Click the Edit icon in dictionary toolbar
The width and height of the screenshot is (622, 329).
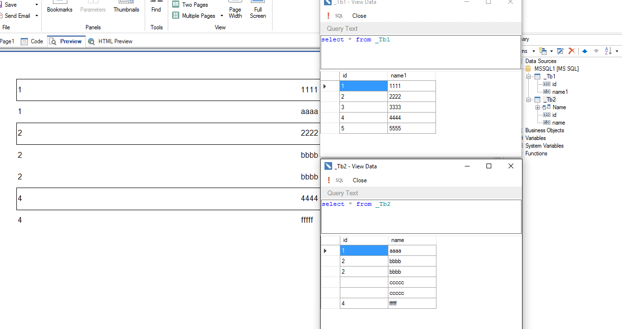pyautogui.click(x=560, y=51)
